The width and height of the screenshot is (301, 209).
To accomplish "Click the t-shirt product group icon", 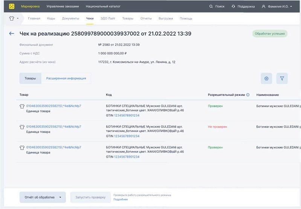I will pos(12,18).
